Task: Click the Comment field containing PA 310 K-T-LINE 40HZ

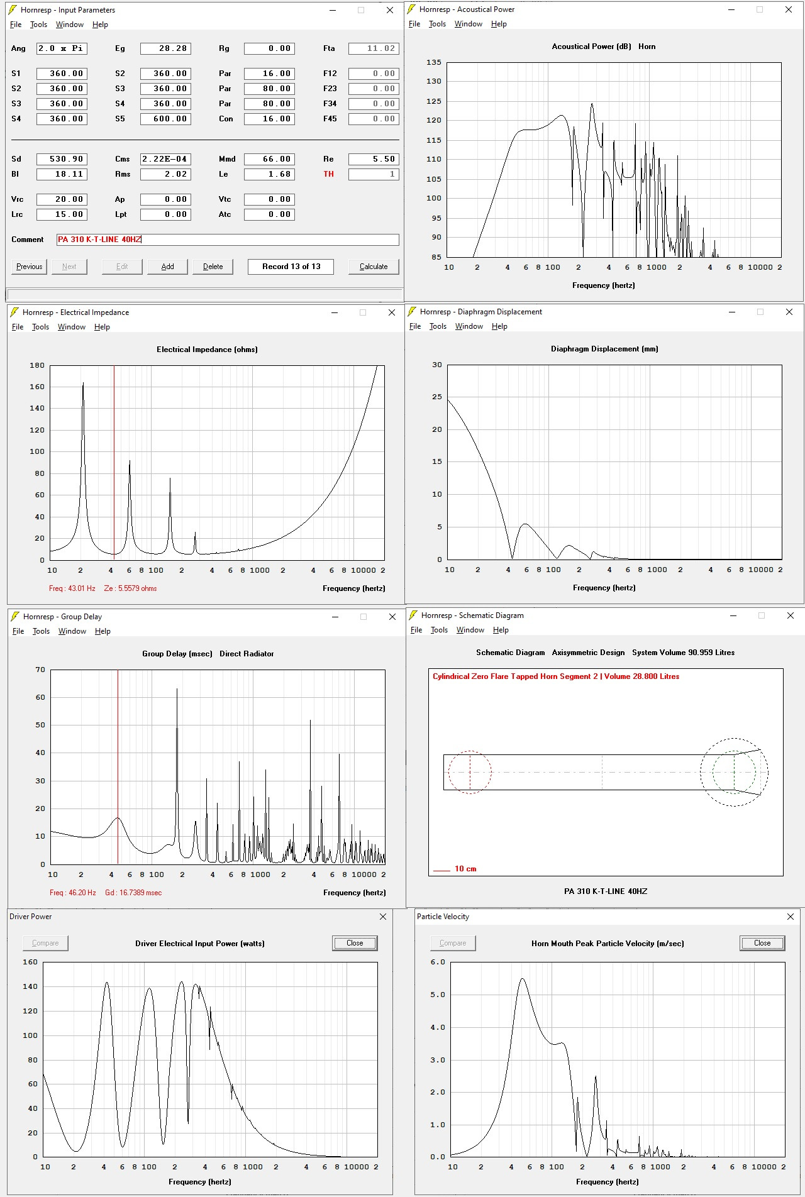Action: [228, 240]
